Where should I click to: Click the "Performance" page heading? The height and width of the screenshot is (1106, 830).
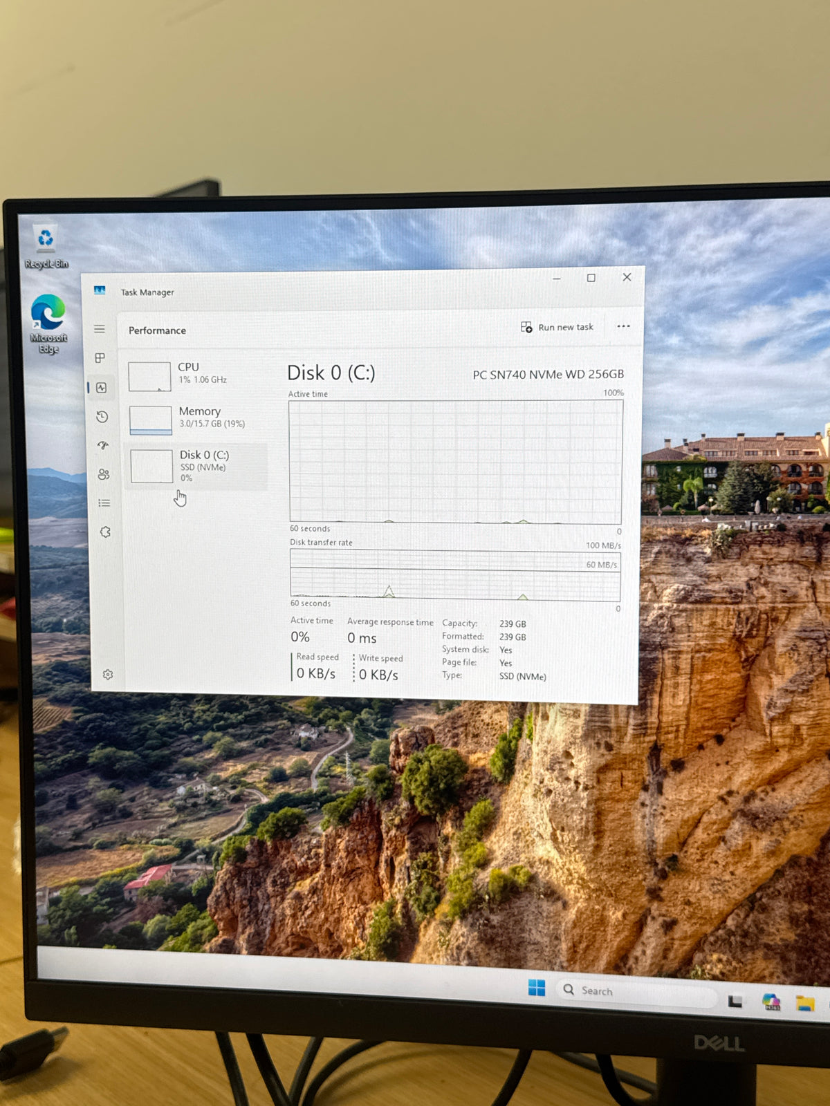coord(157,330)
